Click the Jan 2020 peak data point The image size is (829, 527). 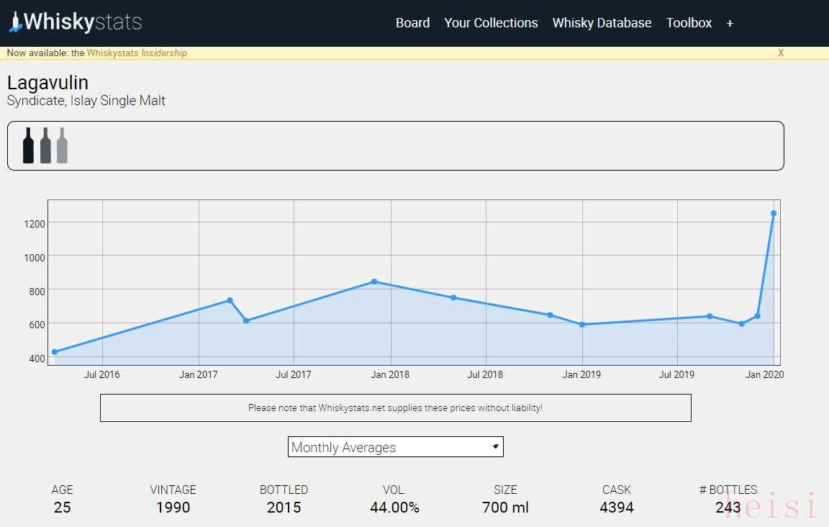pos(774,214)
